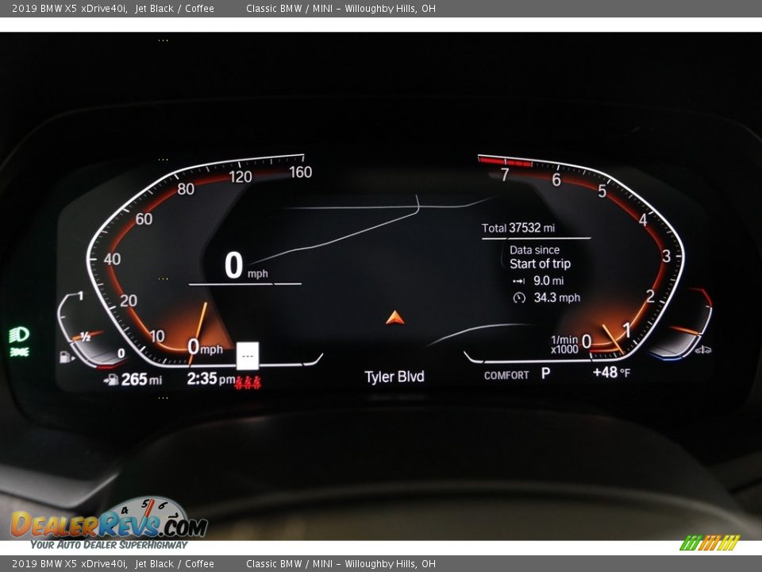Click the red seatbelt warning icons
762x572 pixels.
248,382
